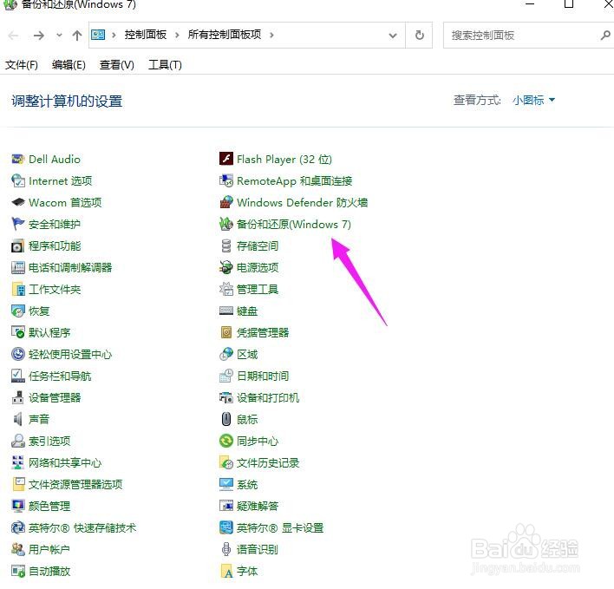
Task: Open RemoteApp 和桌面连接 link
Action: 295,181
